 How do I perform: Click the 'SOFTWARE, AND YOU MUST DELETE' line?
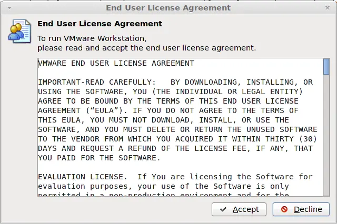point(177,129)
